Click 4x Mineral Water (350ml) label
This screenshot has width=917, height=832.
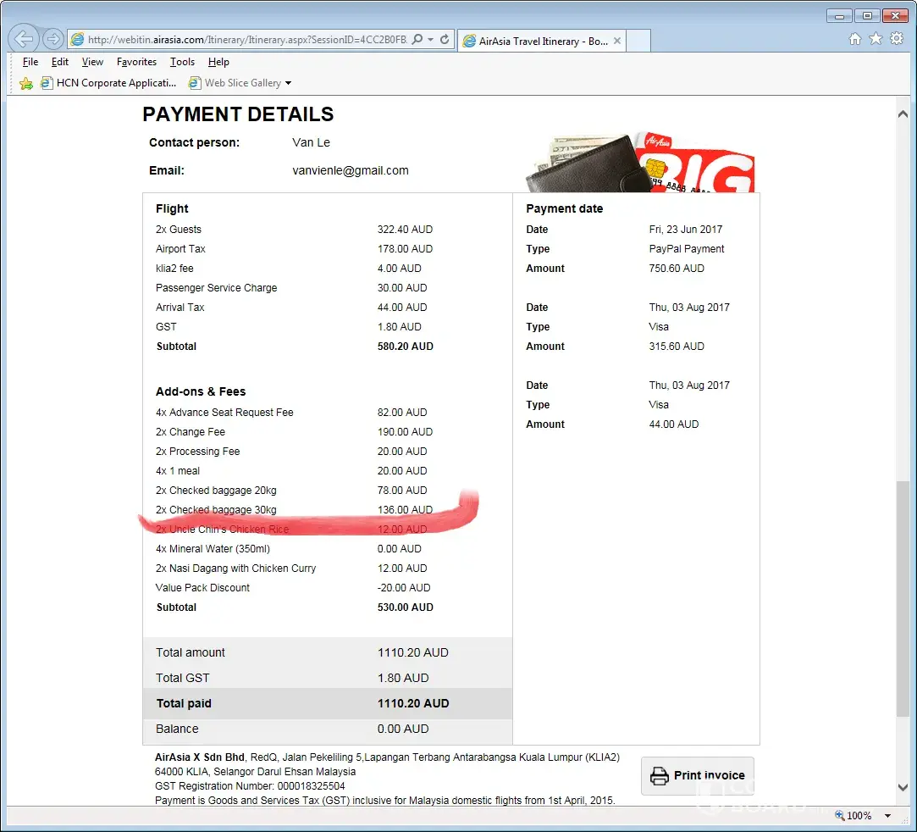click(x=213, y=549)
